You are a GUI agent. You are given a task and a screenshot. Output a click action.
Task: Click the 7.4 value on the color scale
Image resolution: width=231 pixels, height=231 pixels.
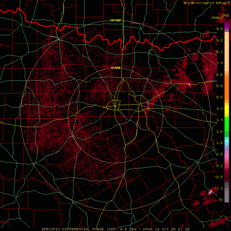219,63
